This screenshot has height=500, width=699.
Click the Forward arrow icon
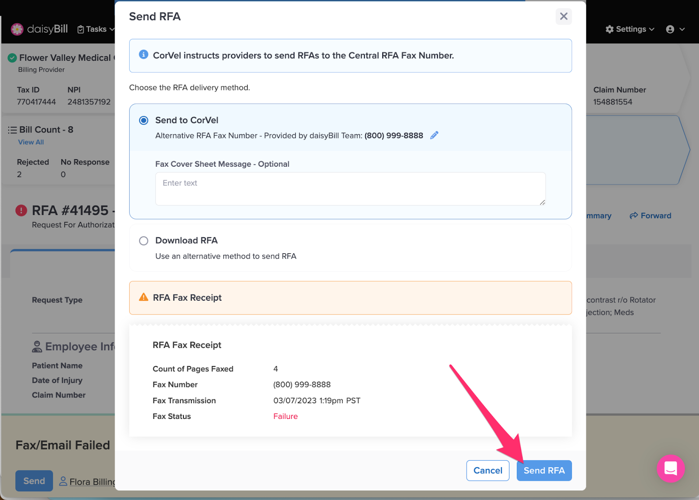coord(633,216)
